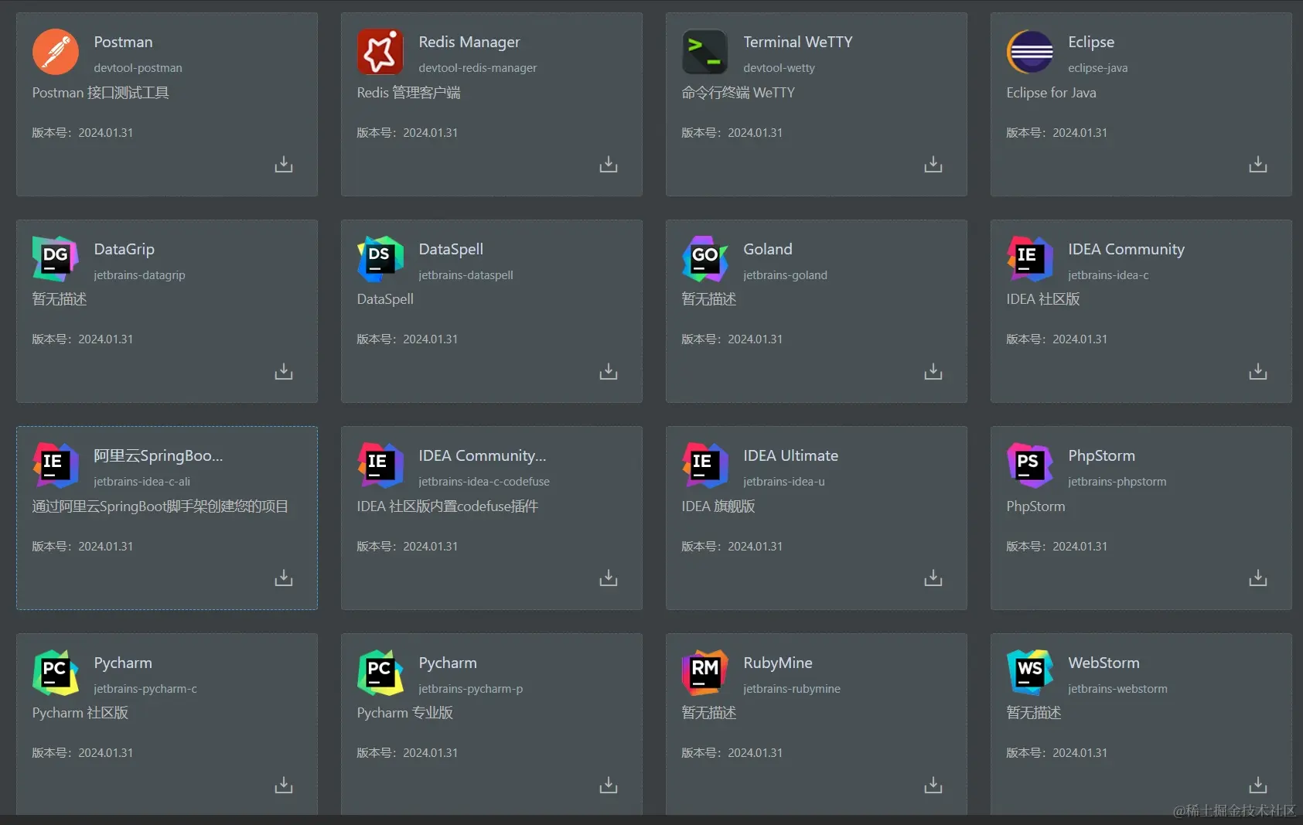The width and height of the screenshot is (1303, 825).
Task: Click the IE icon on the codefuse card
Action: pos(380,465)
